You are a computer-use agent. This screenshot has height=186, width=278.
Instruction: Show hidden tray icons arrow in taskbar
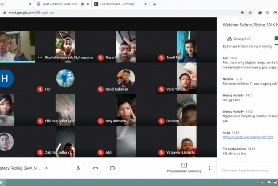coord(258,183)
